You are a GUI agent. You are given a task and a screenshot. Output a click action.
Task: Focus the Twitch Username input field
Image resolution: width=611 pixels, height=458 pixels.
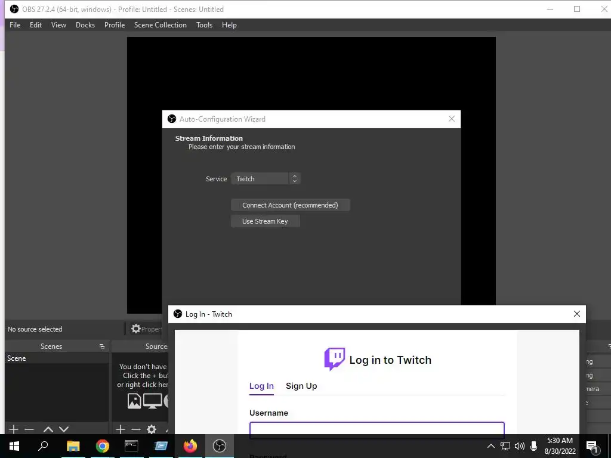(377, 429)
